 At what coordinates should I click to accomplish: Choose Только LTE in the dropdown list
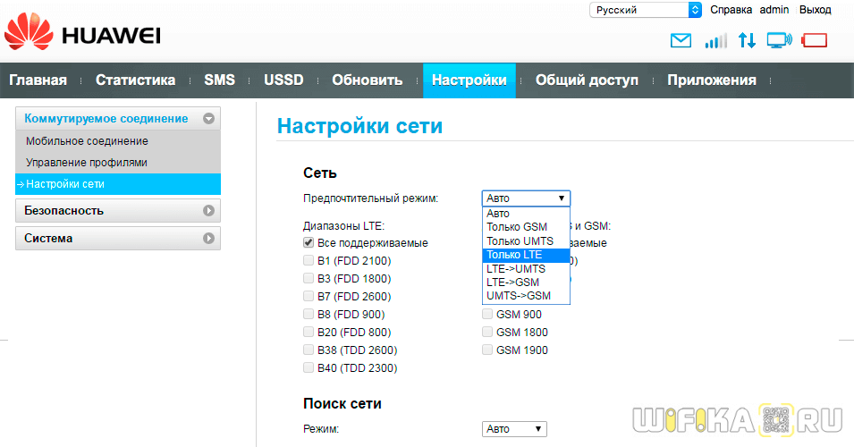[x=526, y=255]
